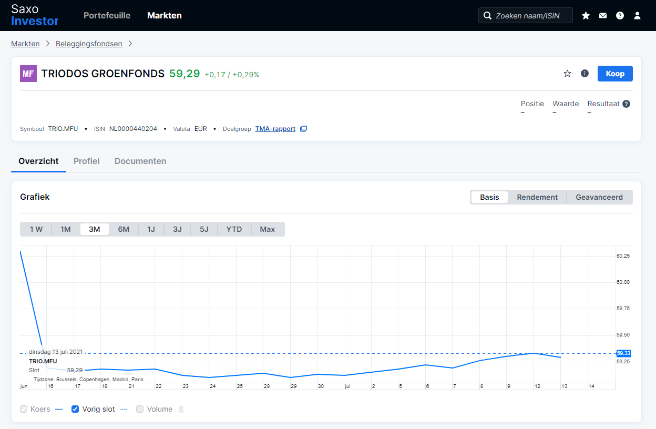Click the change value +0,17 / +0,29%

pos(232,75)
